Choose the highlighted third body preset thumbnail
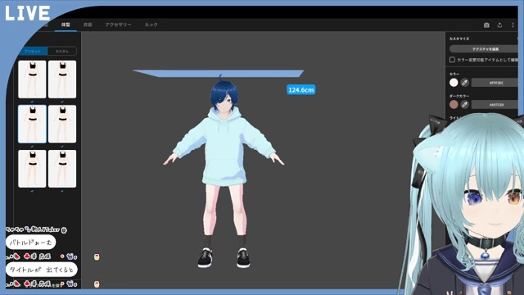 32,124
